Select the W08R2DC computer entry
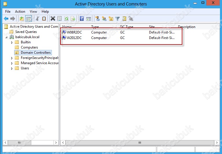 pos(74,32)
